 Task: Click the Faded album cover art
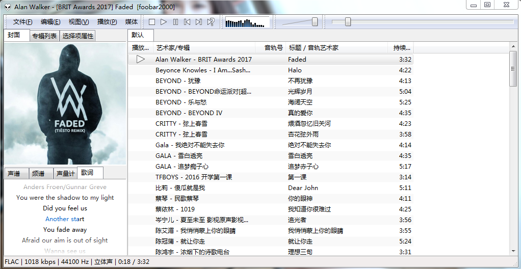(65, 104)
